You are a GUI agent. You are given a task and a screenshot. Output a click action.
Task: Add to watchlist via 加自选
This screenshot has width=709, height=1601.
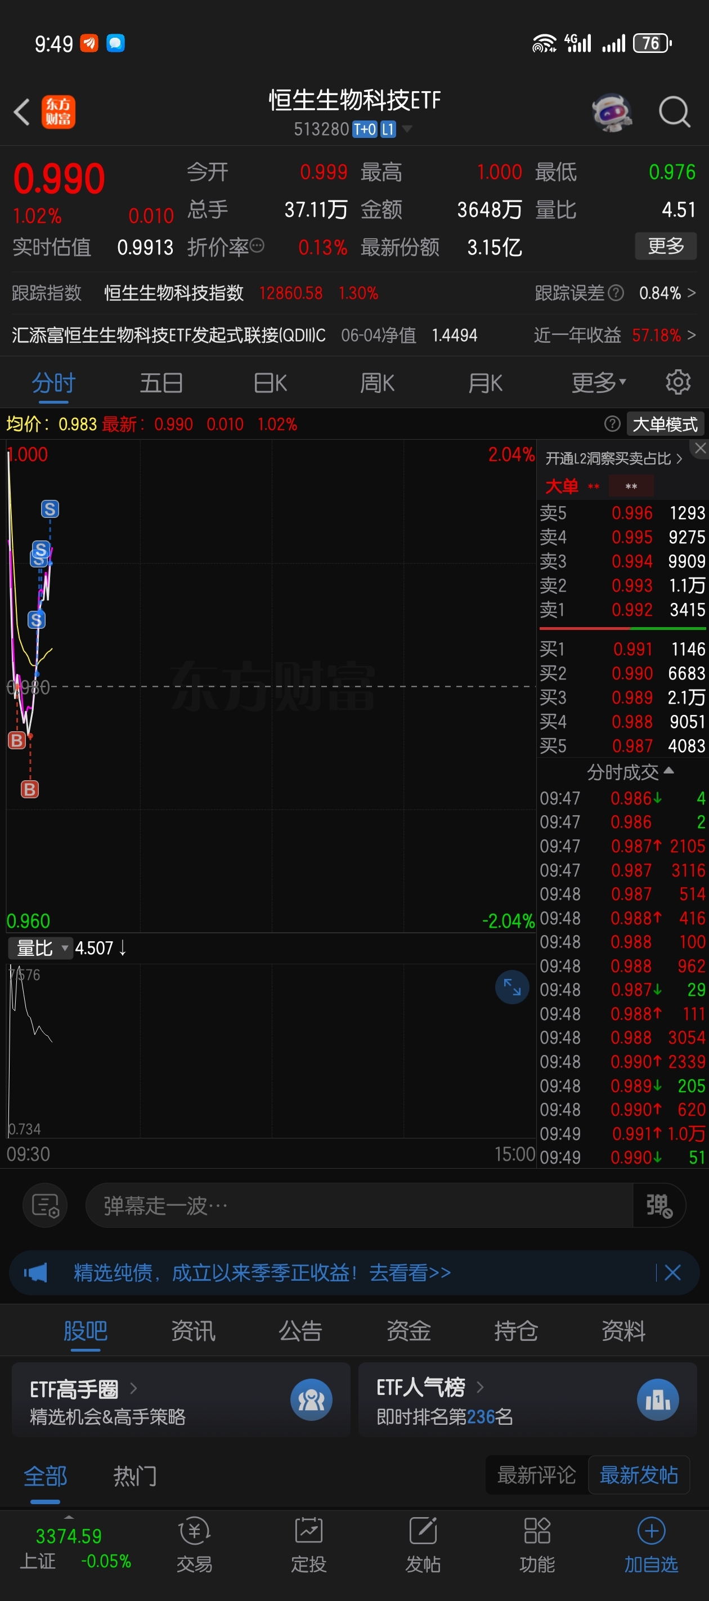point(651,1546)
